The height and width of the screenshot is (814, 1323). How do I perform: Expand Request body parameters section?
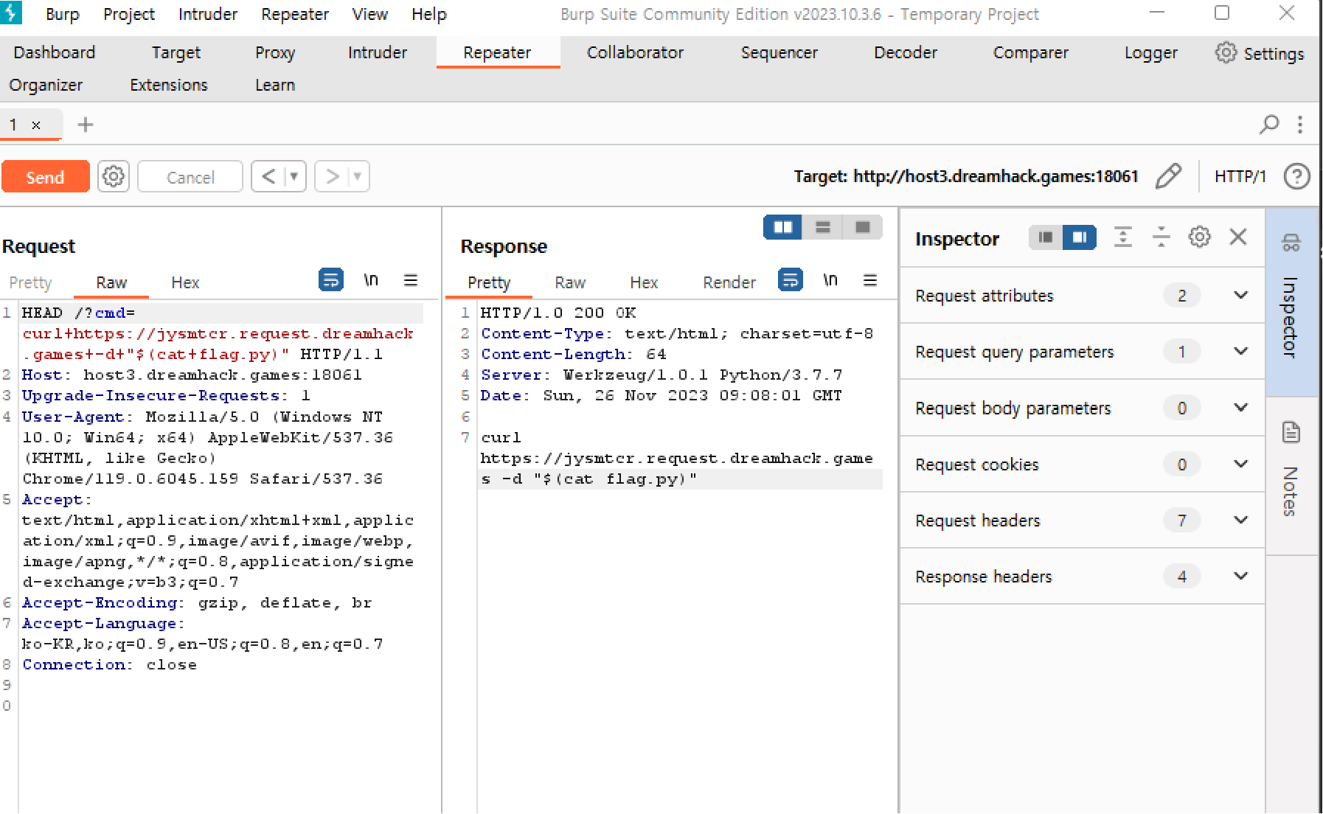[x=1082, y=408]
